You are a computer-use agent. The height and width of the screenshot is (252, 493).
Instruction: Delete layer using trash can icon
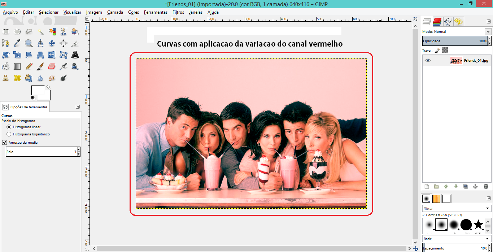(486, 186)
